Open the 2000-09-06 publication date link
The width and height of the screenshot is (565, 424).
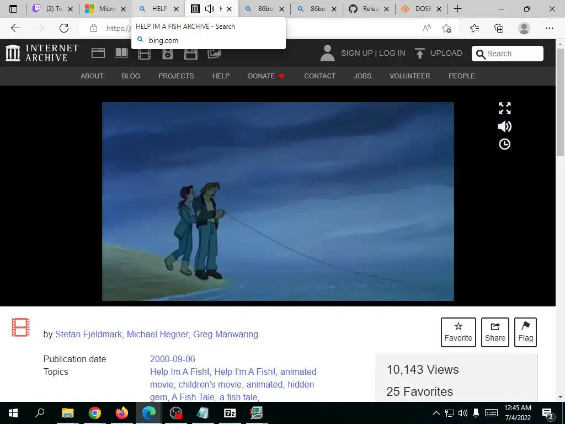coord(172,359)
